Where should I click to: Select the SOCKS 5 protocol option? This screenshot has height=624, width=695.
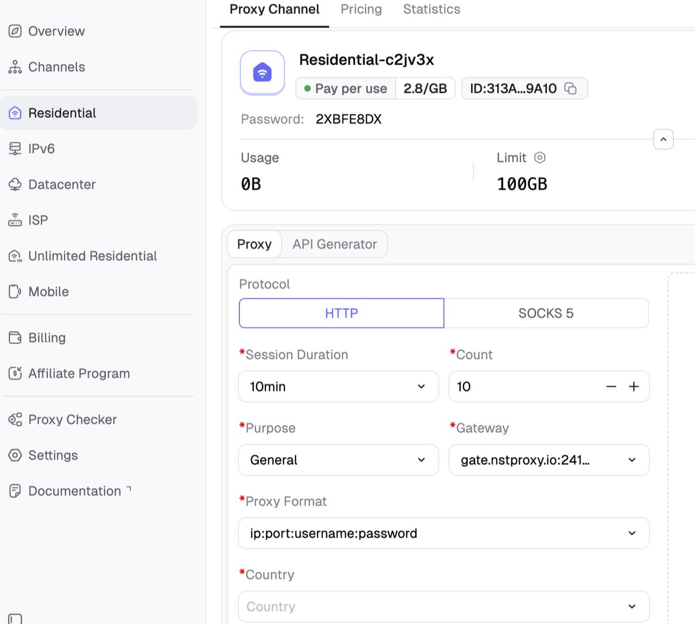coord(546,313)
